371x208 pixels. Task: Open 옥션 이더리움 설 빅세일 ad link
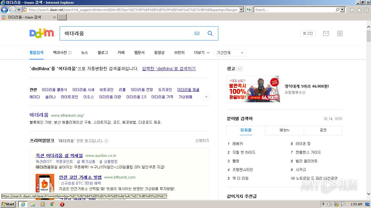[x=59, y=156]
